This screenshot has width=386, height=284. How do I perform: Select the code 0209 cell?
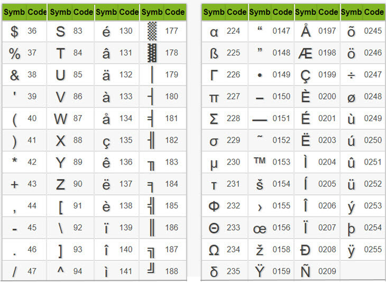(327, 272)
